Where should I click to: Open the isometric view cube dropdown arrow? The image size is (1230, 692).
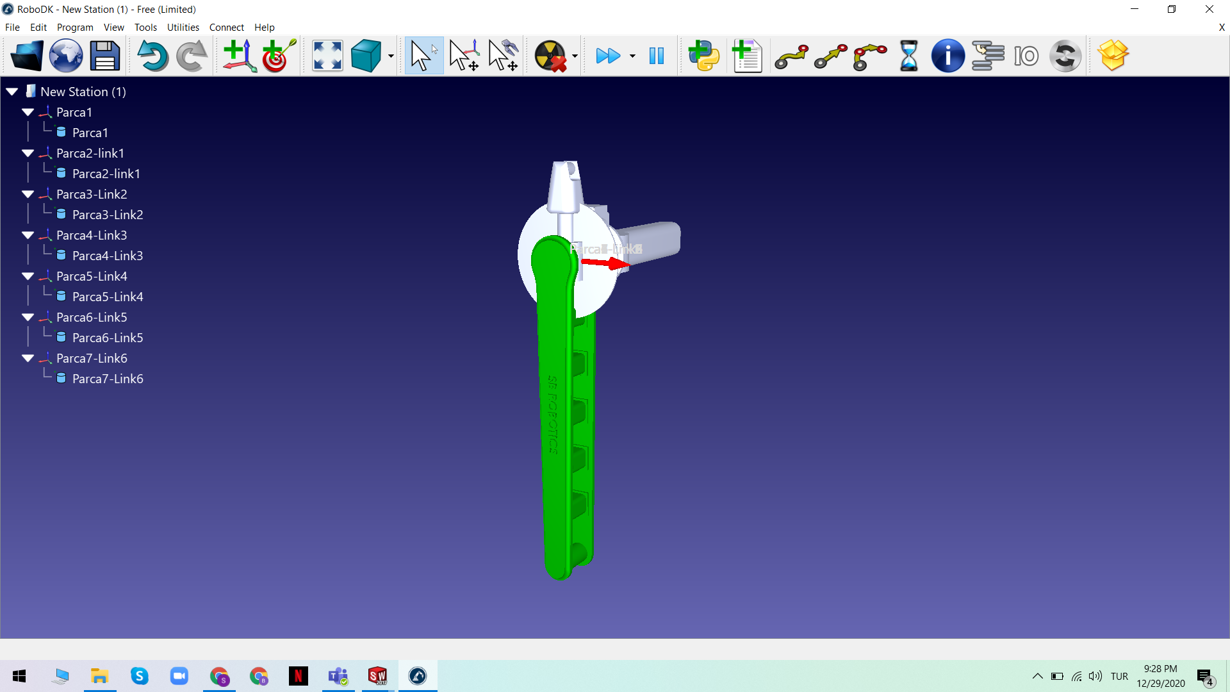pos(391,56)
